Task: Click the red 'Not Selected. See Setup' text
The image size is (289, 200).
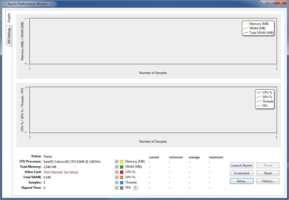Action: [61, 172]
